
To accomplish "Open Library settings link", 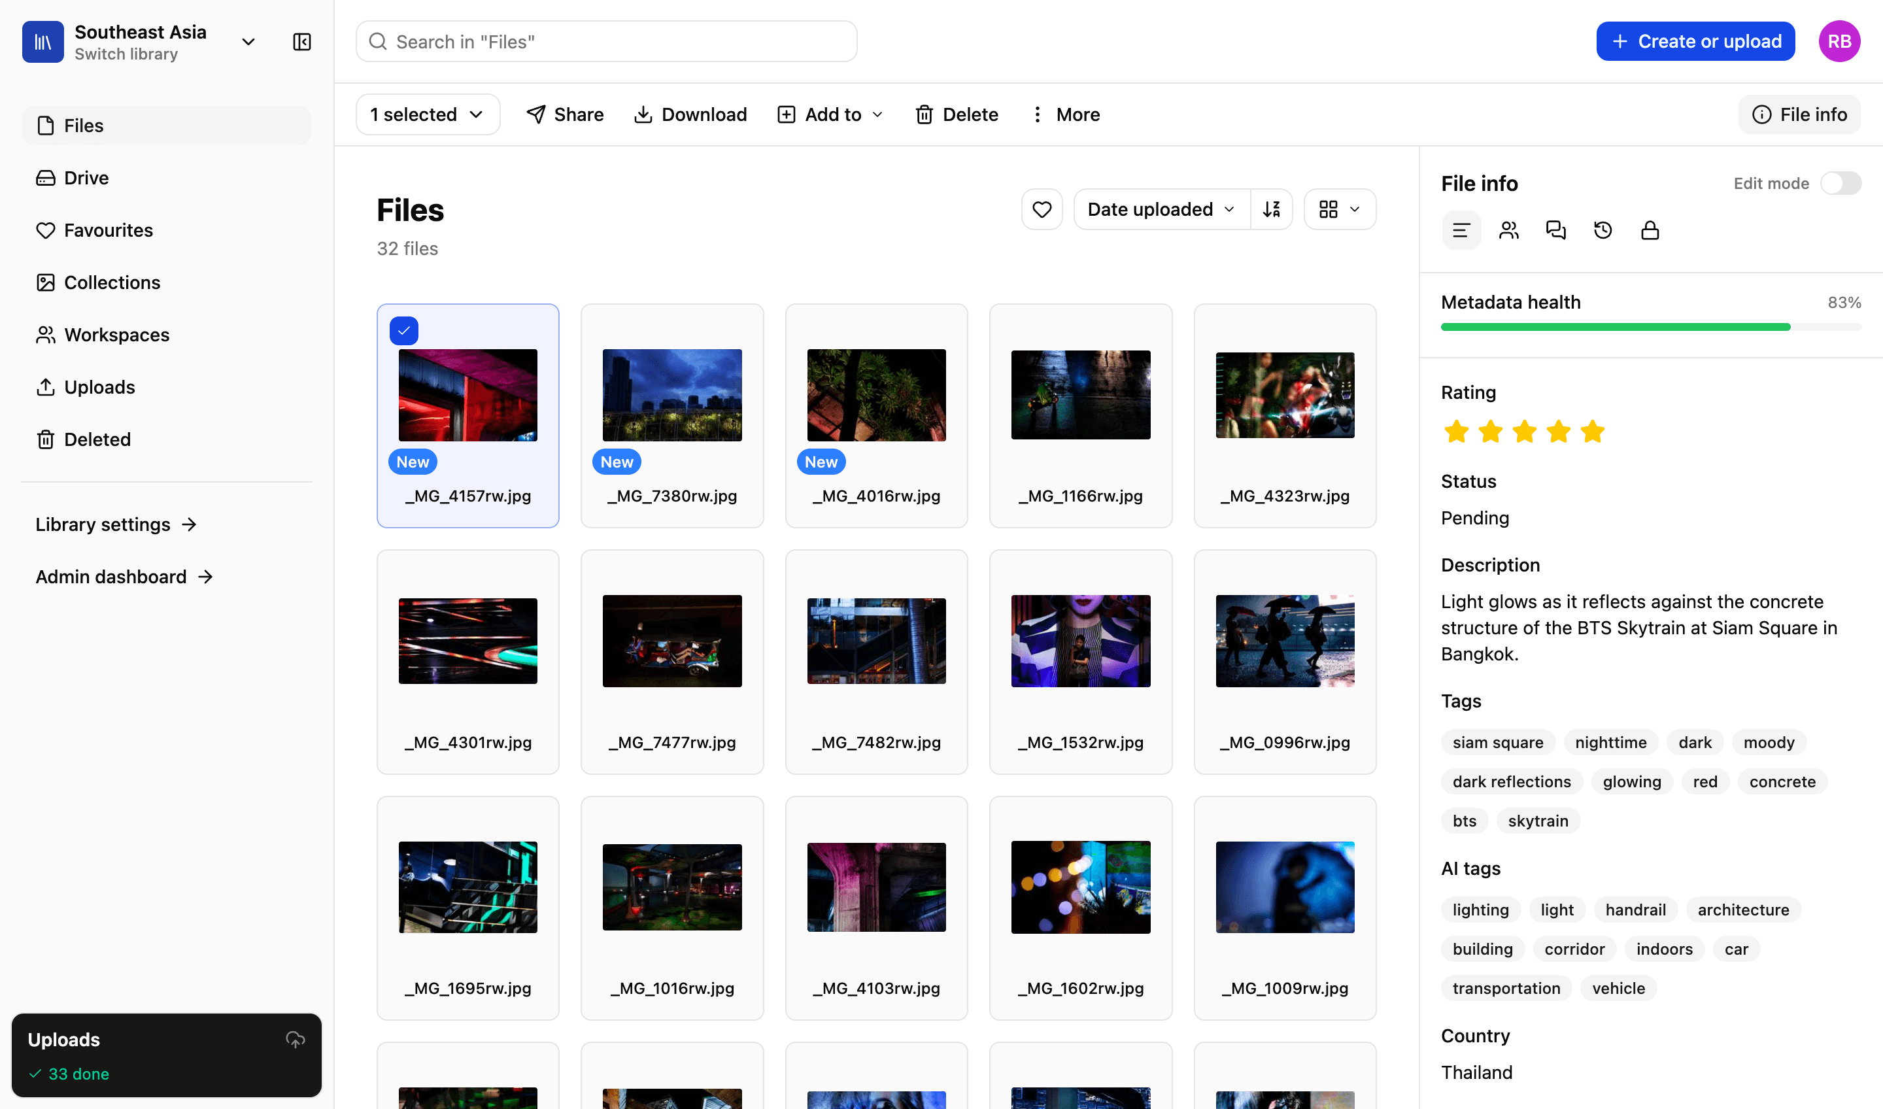I will pyautogui.click(x=116, y=524).
